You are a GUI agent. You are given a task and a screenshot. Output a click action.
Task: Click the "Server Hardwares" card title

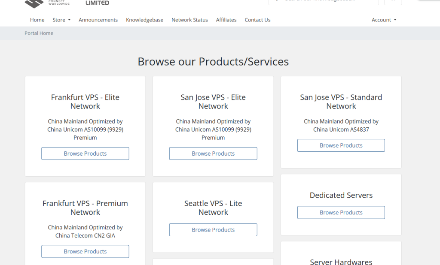click(x=341, y=262)
